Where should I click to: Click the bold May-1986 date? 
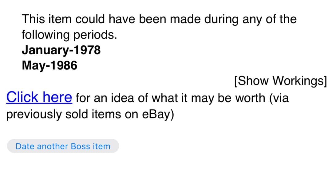point(49,66)
